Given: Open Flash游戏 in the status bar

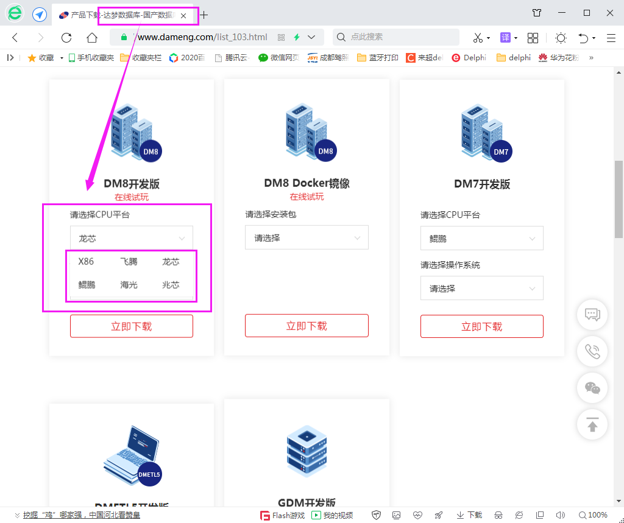Looking at the screenshot, I should (x=282, y=516).
